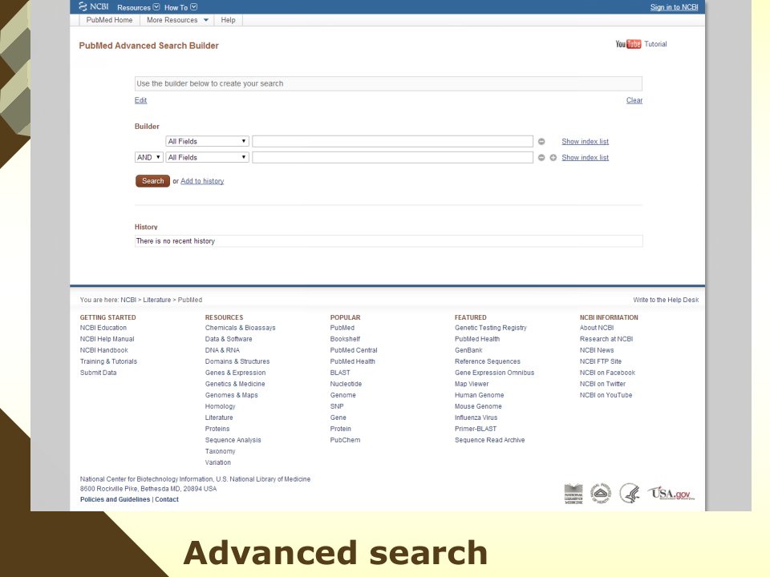Open the Bookshelf link
The image size is (770, 577).
click(x=345, y=339)
